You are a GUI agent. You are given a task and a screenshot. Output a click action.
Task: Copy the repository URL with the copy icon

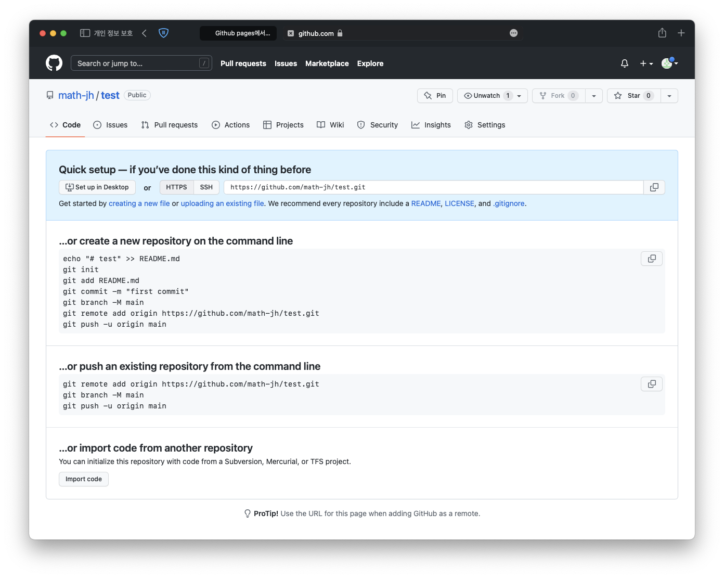tap(654, 187)
